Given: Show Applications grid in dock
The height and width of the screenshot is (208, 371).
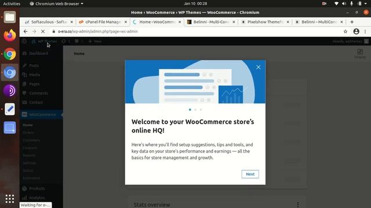Looking at the screenshot, I should tap(10, 199).
